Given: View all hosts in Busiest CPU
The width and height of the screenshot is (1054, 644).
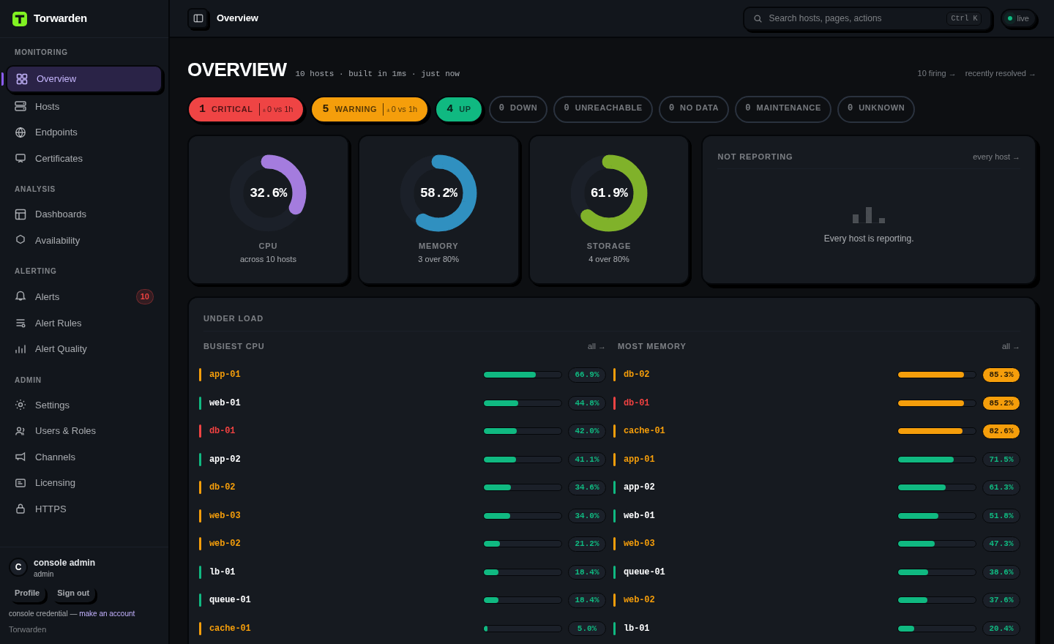Looking at the screenshot, I should [x=597, y=347].
